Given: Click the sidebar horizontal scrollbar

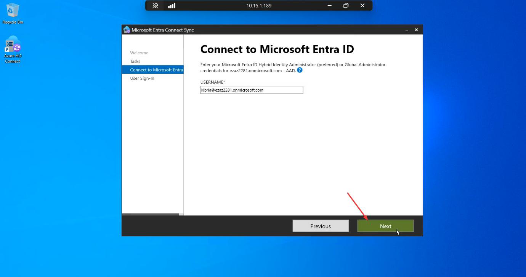Looking at the screenshot, I should [x=151, y=214].
